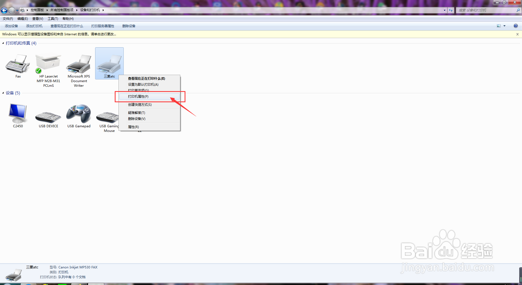522x285 pixels.
Task: Click the Forward navigation arrow
Action: pyautogui.click(x=12, y=10)
